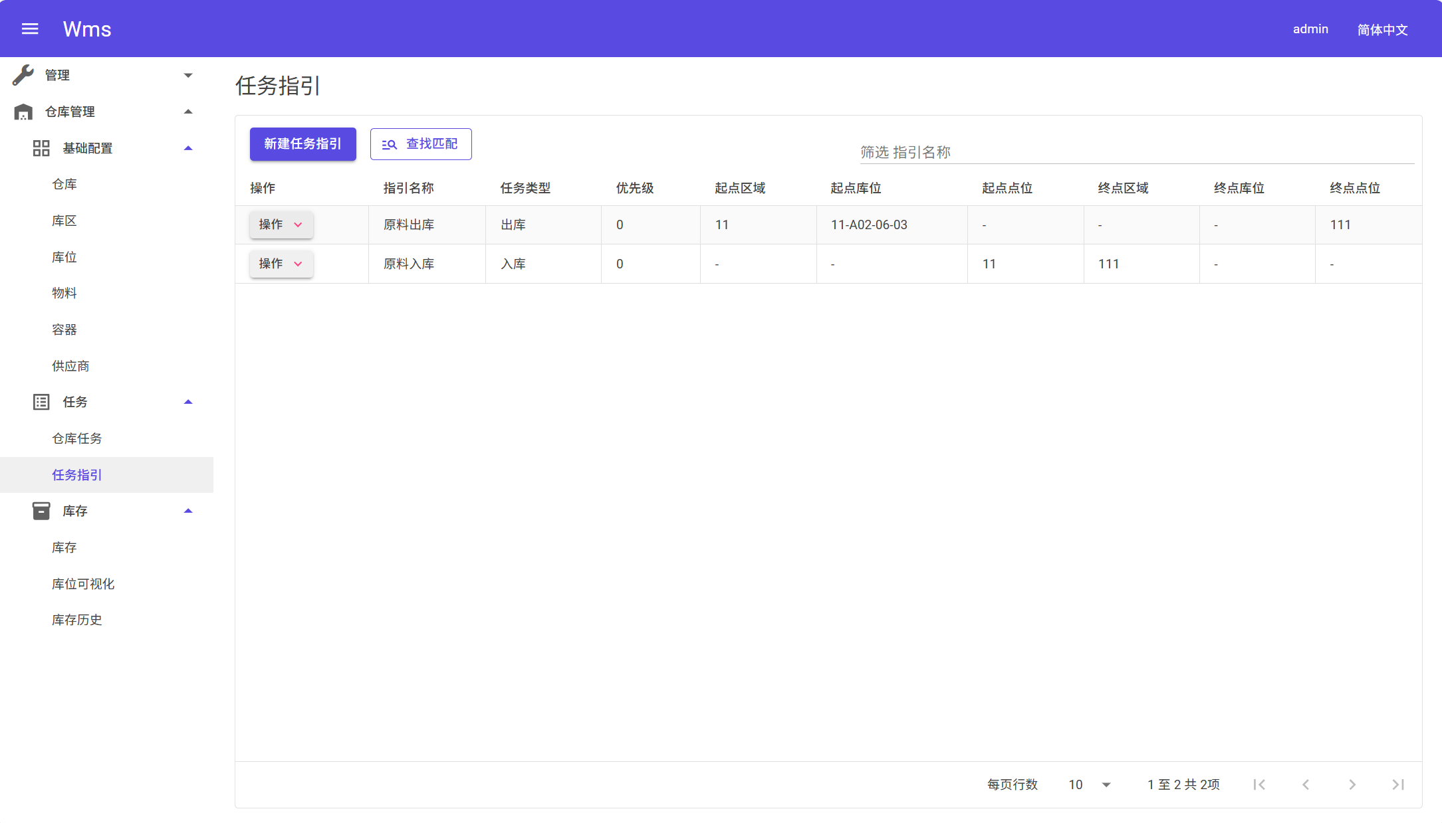Click the 新建任务指引 button

(x=303, y=144)
